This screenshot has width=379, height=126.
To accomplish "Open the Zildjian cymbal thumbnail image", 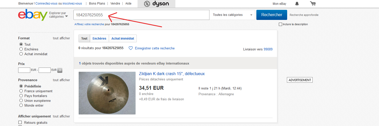I will coord(107,93).
